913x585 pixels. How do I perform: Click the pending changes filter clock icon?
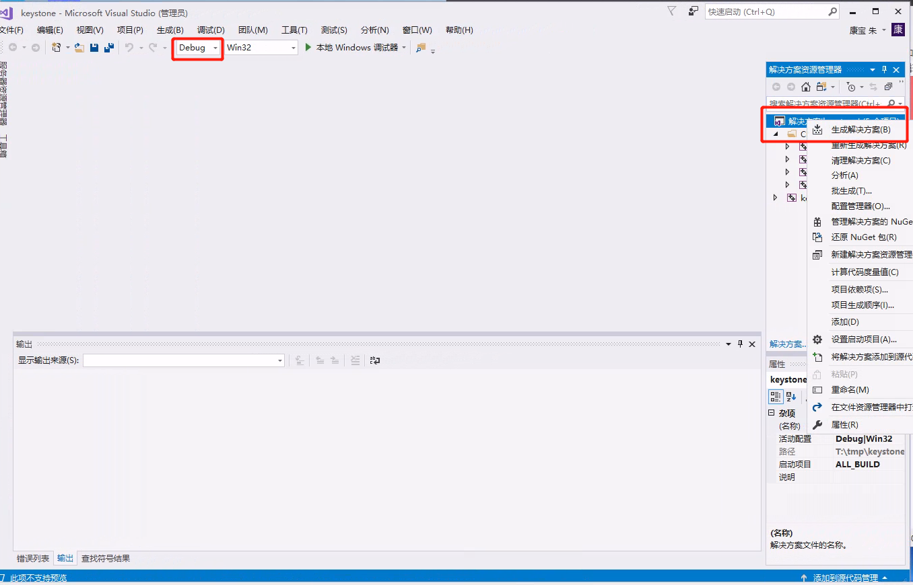[851, 87]
